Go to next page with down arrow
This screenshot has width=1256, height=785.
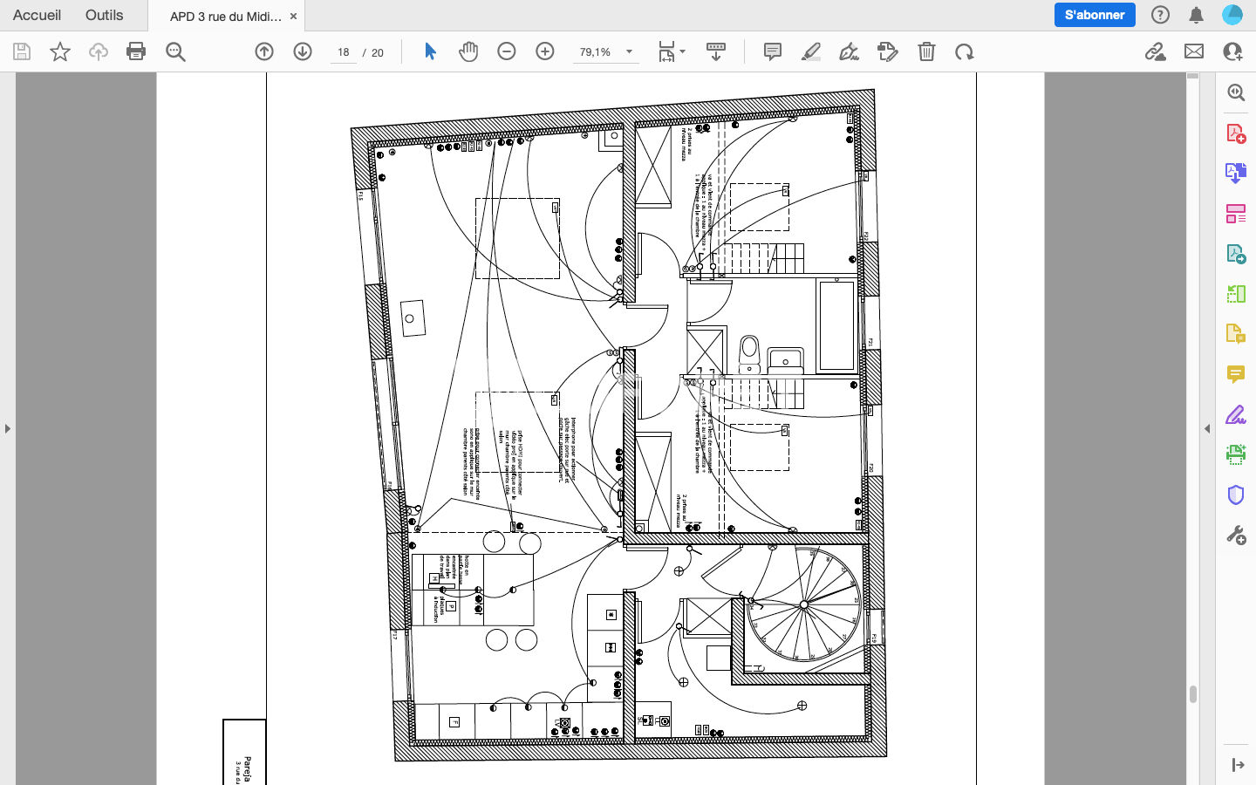(x=303, y=51)
